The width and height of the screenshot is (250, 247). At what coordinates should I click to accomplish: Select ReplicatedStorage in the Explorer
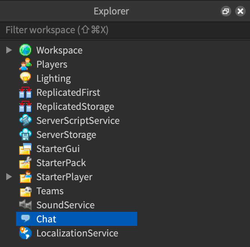pos(75,107)
